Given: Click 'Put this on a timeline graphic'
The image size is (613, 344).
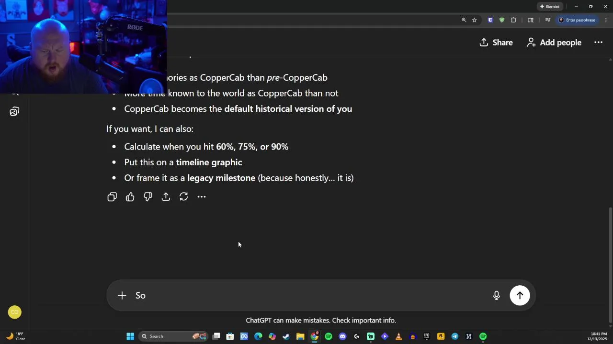Looking at the screenshot, I should [x=183, y=162].
